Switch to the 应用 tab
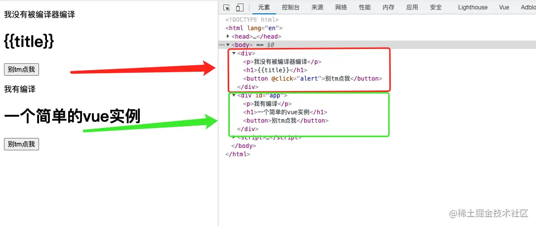Image resolution: width=536 pixels, height=226 pixels. pos(412,7)
